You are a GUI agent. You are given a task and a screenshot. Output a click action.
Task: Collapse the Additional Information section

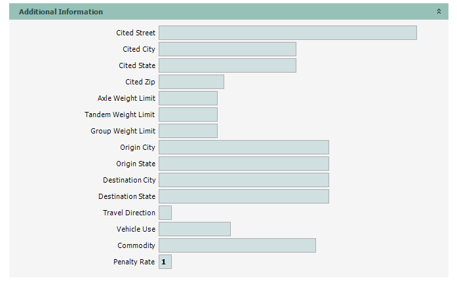[x=439, y=12]
